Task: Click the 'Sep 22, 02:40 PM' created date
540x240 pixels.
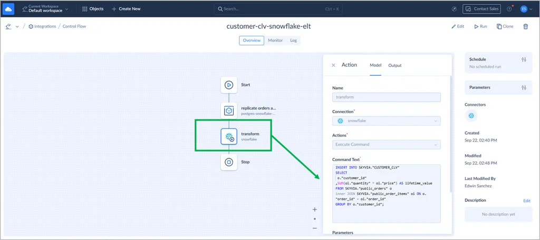Action: [481, 141]
